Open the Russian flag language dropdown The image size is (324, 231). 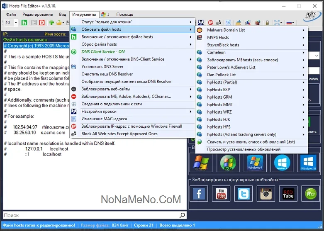(x=290, y=22)
